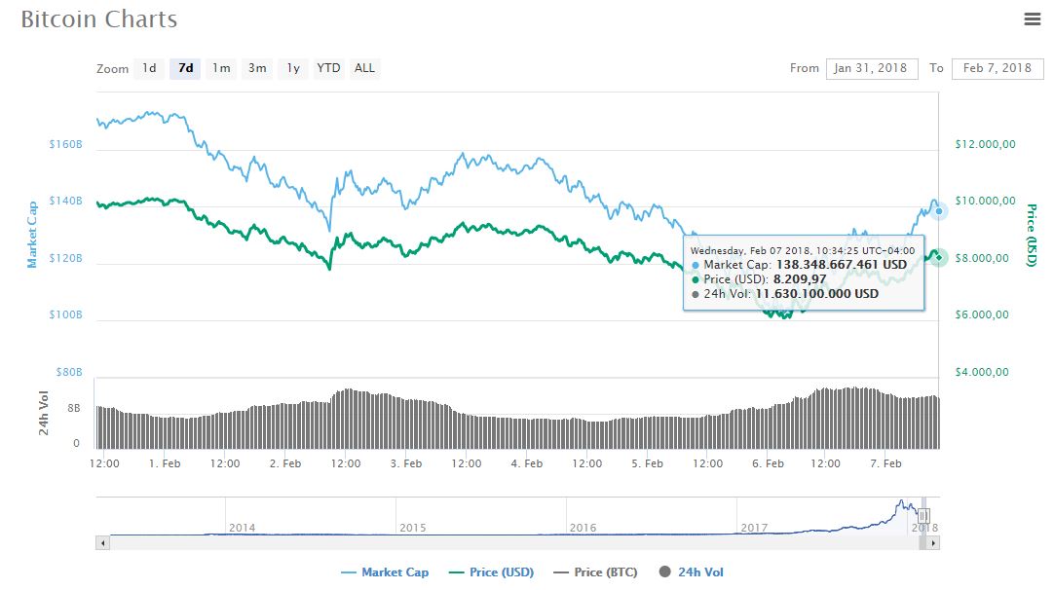The width and height of the screenshot is (1054, 590).
Task: Click the 2017 label in the navigator
Action: (754, 529)
